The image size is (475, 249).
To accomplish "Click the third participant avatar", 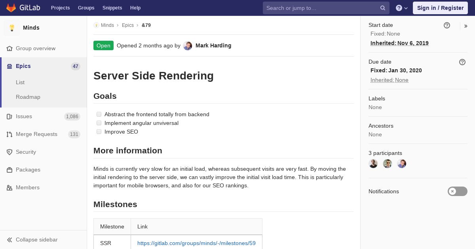I will (402, 164).
